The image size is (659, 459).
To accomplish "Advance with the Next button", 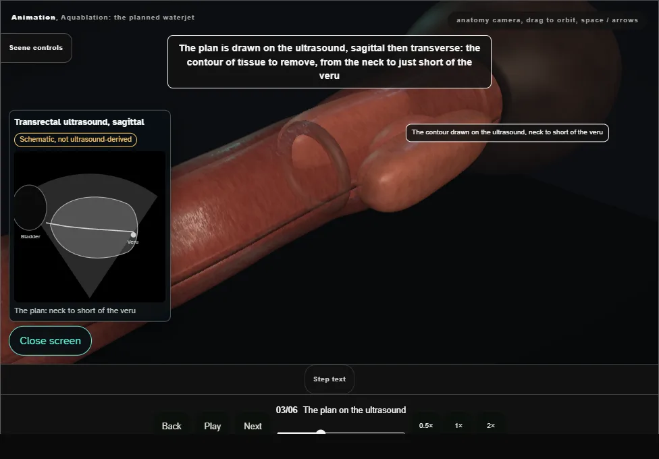I will (x=253, y=426).
